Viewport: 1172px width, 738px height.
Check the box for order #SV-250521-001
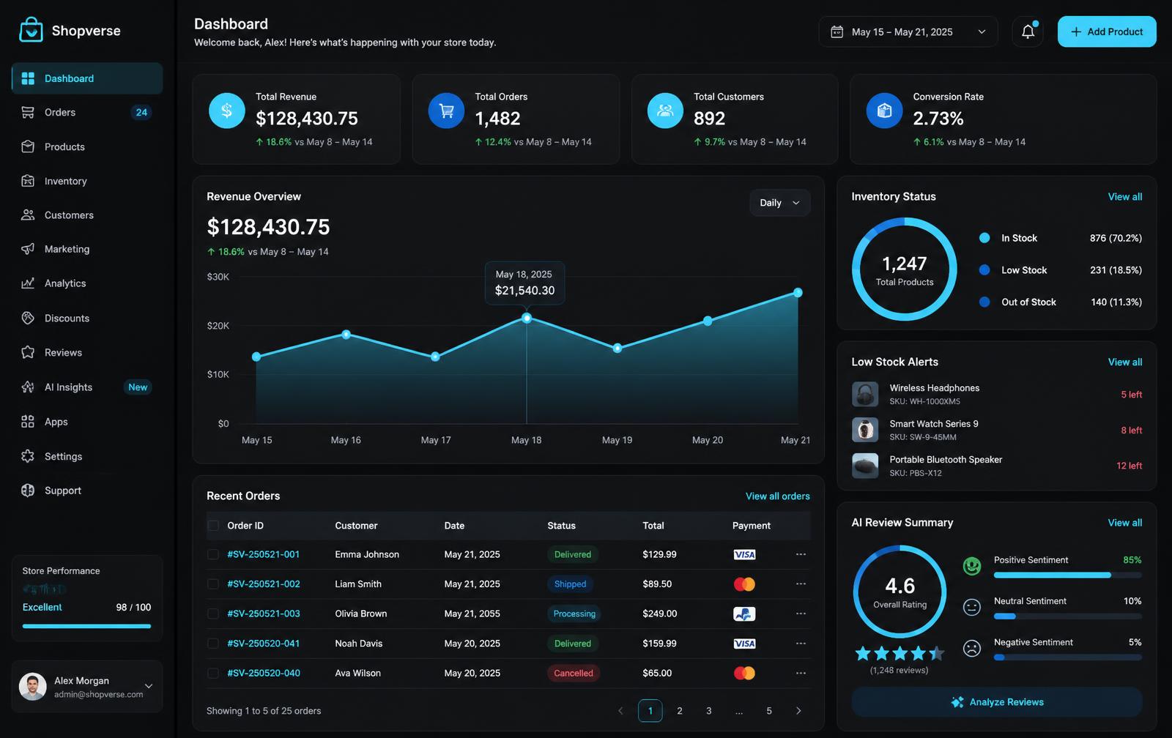click(x=213, y=554)
